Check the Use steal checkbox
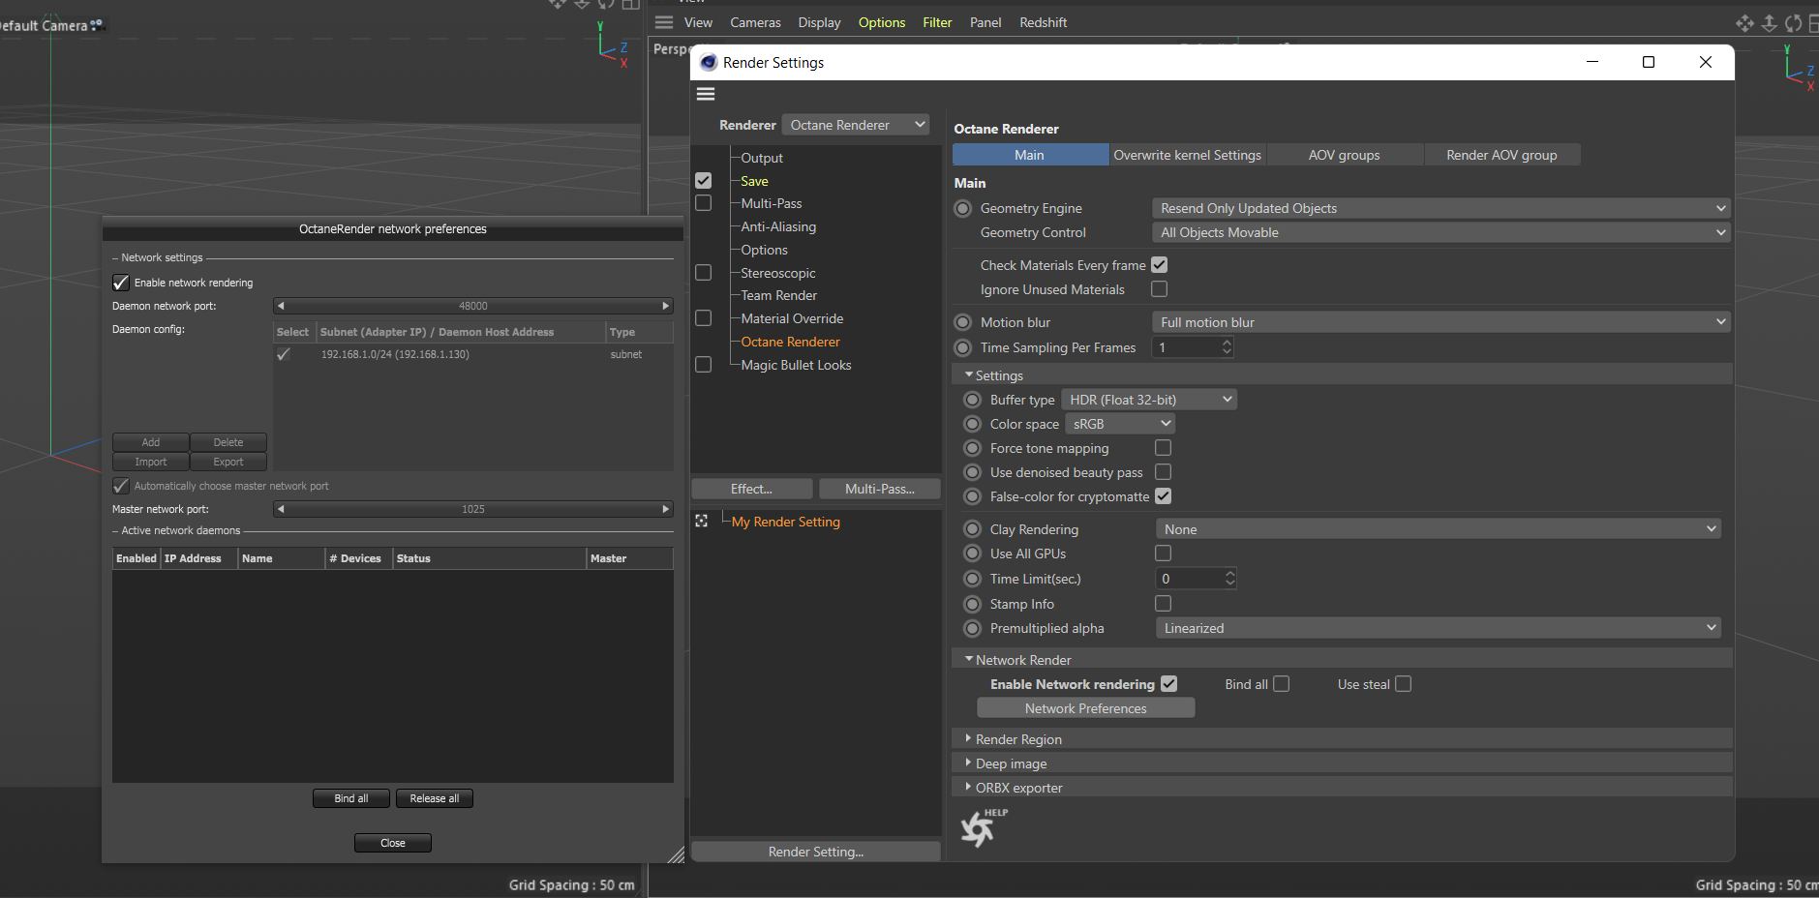Image resolution: width=1819 pixels, height=898 pixels. [1404, 684]
